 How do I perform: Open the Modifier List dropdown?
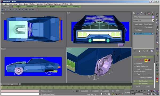153,21
